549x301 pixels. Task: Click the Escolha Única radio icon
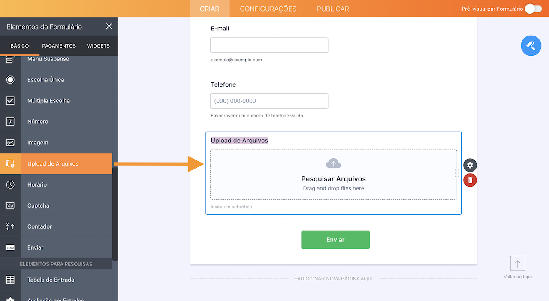10,80
